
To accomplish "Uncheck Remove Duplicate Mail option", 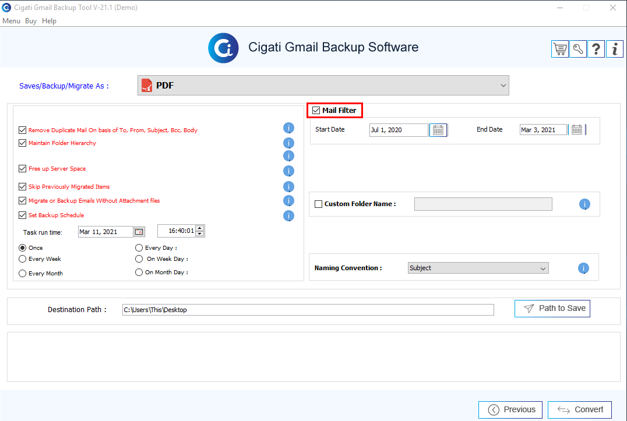I will coord(22,130).
